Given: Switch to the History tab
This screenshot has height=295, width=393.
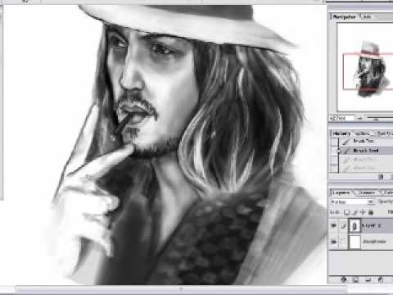Looking at the screenshot, I should (341, 134).
